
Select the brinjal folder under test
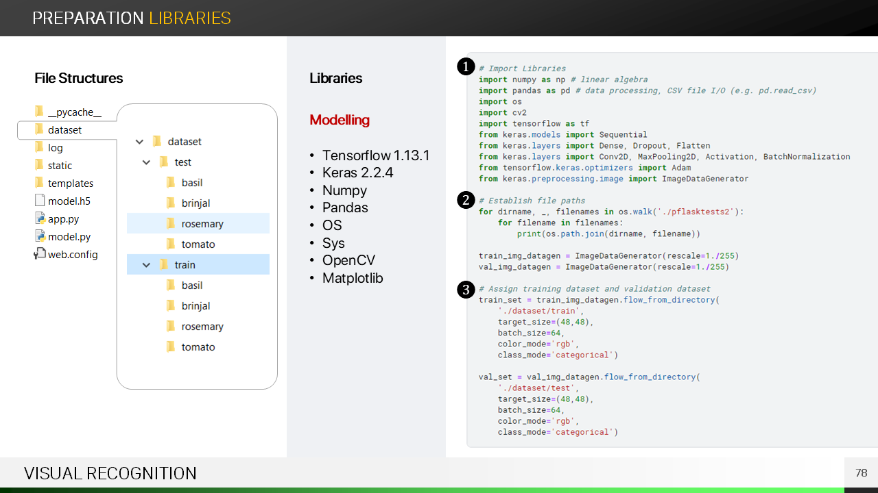click(195, 203)
